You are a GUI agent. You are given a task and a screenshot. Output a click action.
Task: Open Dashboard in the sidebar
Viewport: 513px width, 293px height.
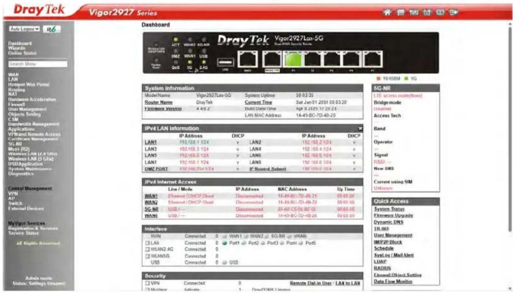(x=20, y=43)
